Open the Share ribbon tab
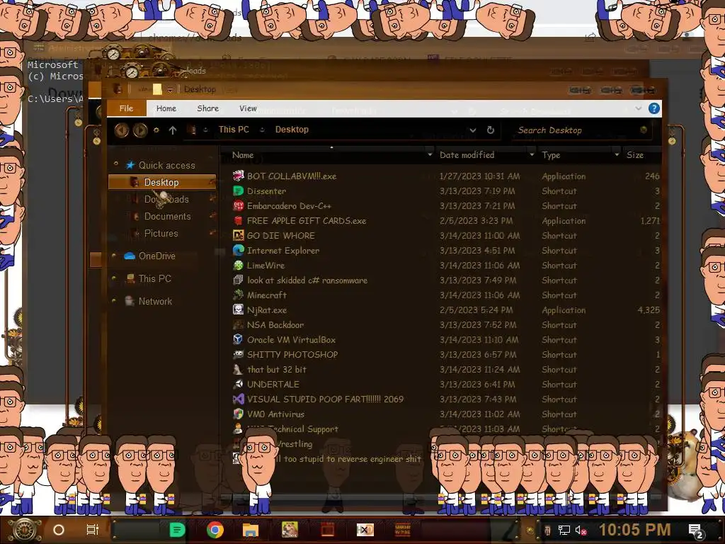Image resolution: width=725 pixels, height=544 pixels. [207, 108]
